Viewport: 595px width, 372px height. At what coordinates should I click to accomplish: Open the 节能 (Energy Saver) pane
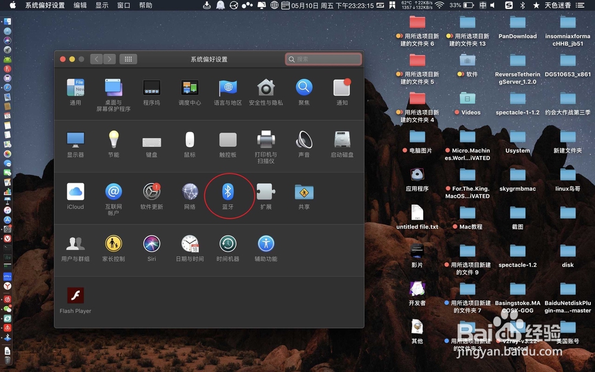(x=114, y=140)
